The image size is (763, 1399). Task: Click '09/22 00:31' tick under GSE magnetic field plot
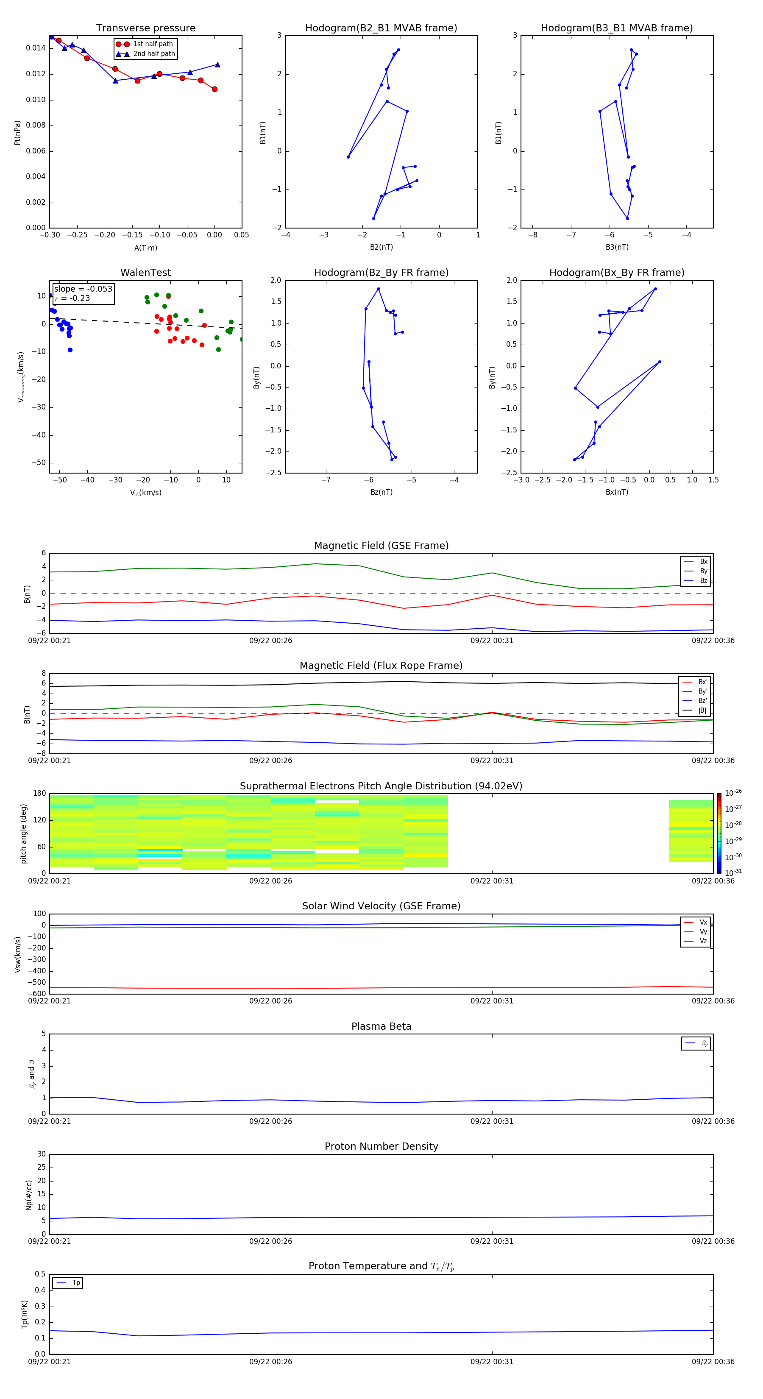click(491, 641)
